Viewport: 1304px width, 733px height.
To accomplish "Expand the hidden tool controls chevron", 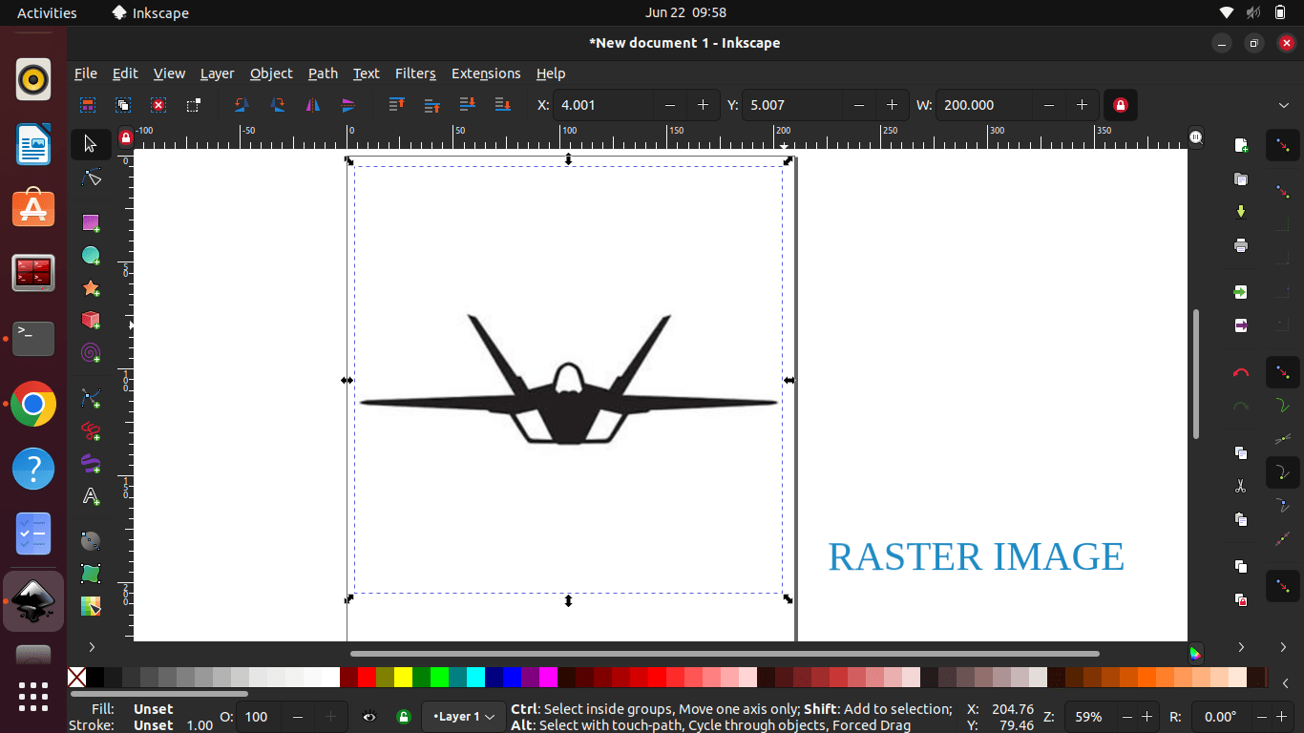I will (x=1284, y=105).
